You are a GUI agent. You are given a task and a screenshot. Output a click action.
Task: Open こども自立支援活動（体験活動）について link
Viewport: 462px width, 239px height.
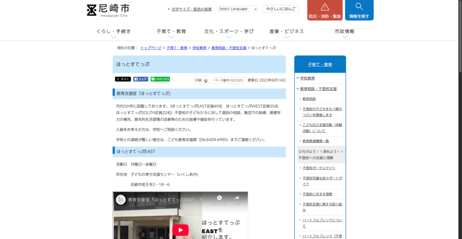click(x=322, y=128)
